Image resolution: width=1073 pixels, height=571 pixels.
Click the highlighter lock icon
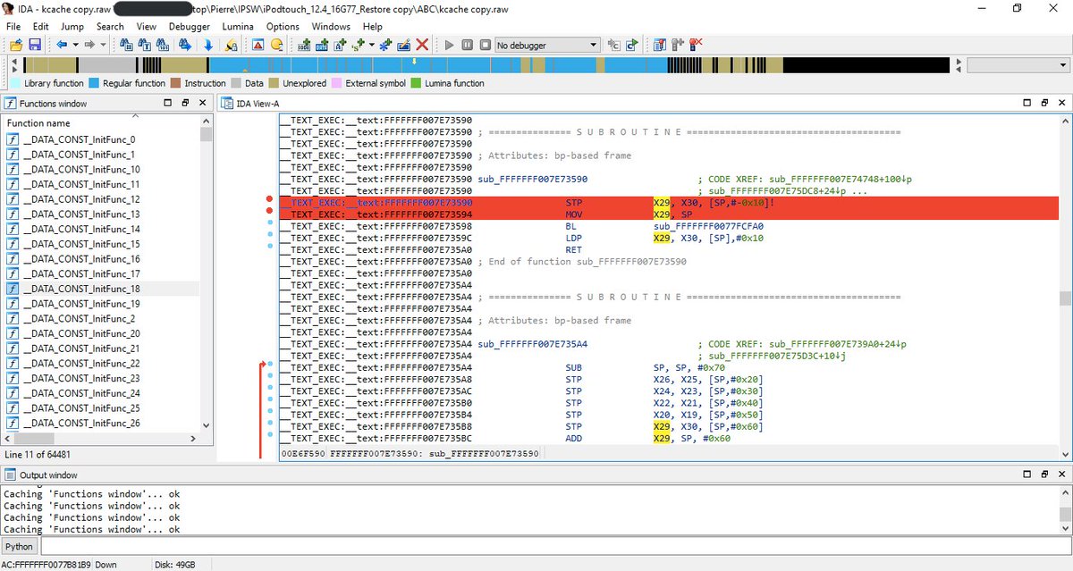[231, 45]
